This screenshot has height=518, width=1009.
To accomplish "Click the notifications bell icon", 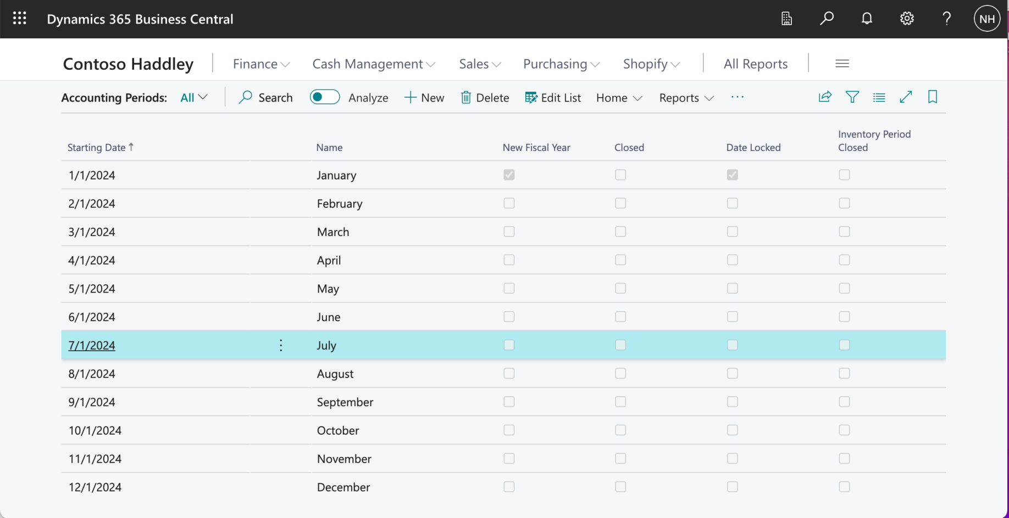I will click(867, 19).
